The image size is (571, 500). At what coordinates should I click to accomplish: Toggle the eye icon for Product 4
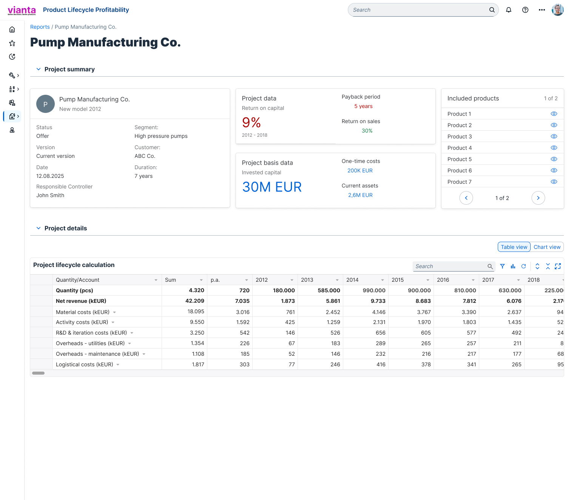[x=554, y=148]
